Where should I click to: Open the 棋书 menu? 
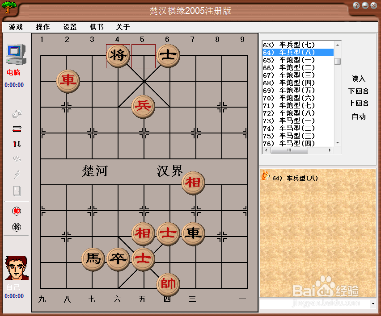(x=97, y=27)
